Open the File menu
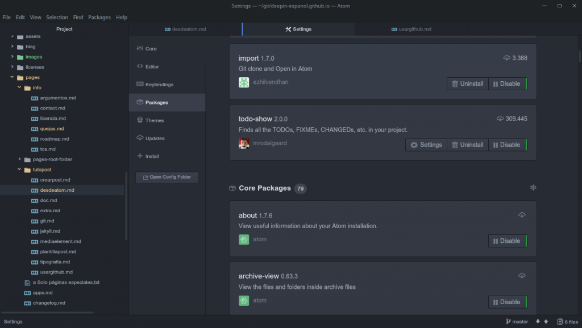 (6, 17)
